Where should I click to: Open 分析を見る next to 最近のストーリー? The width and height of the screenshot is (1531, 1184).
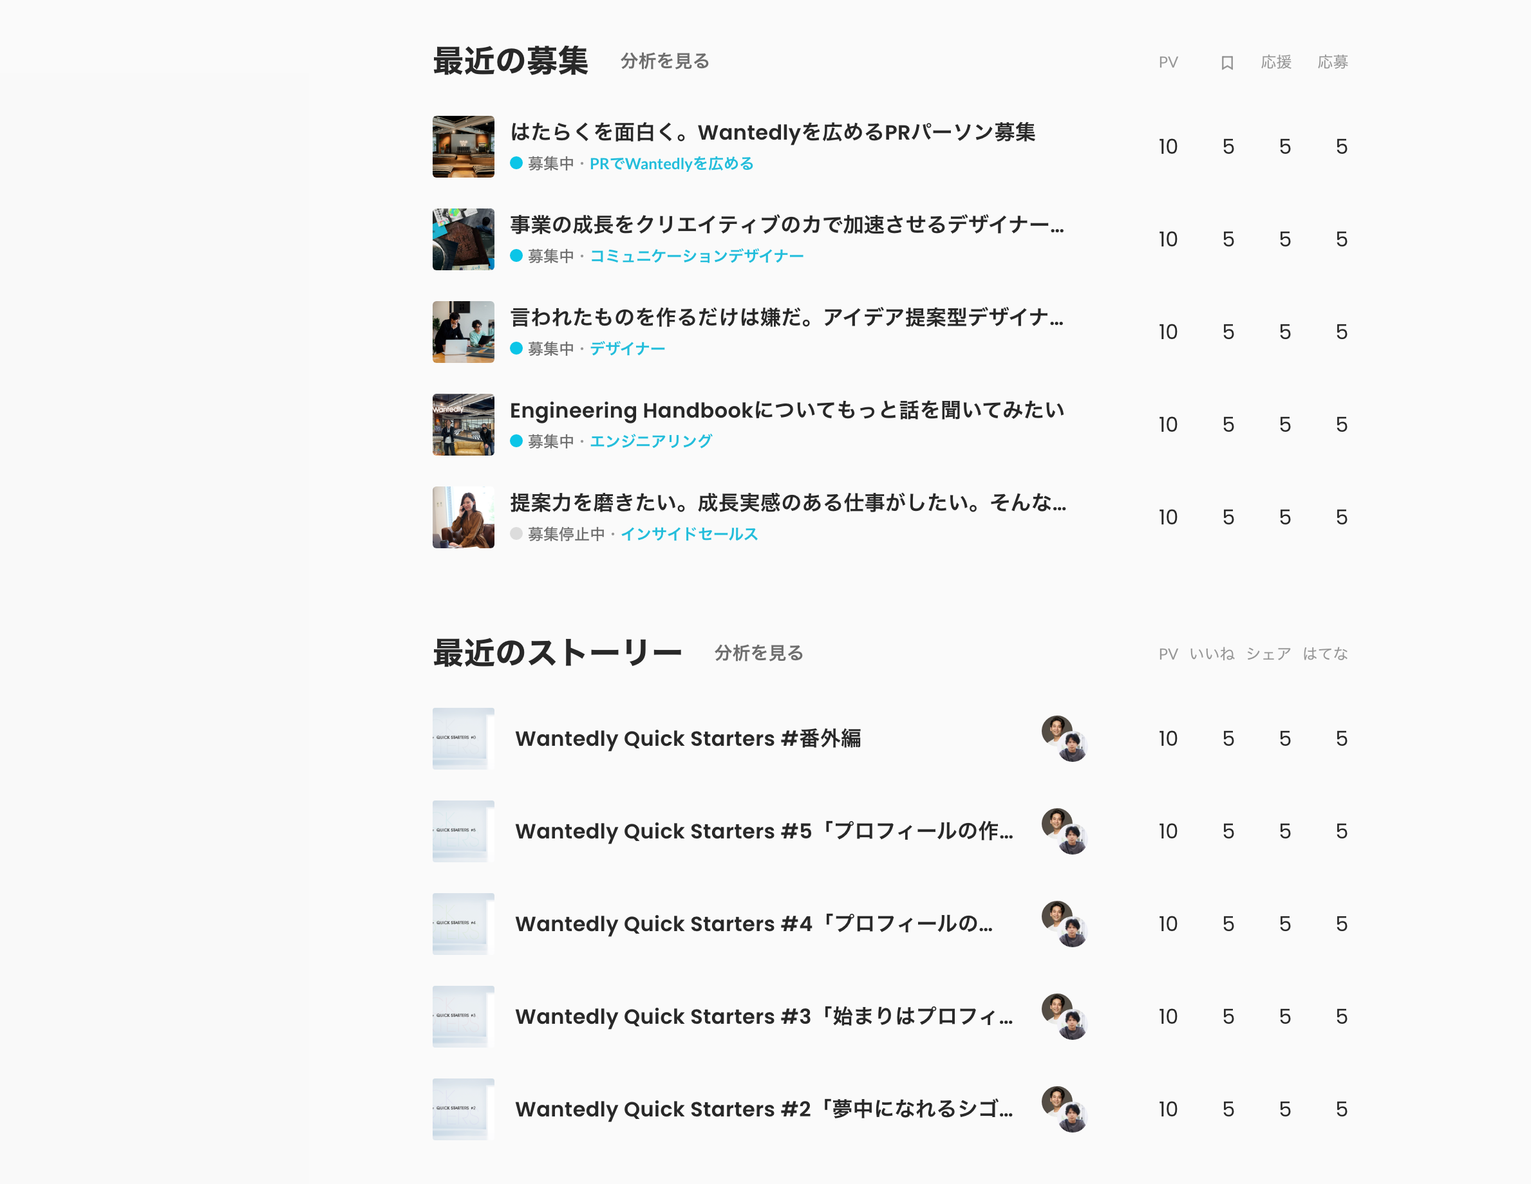(x=758, y=653)
